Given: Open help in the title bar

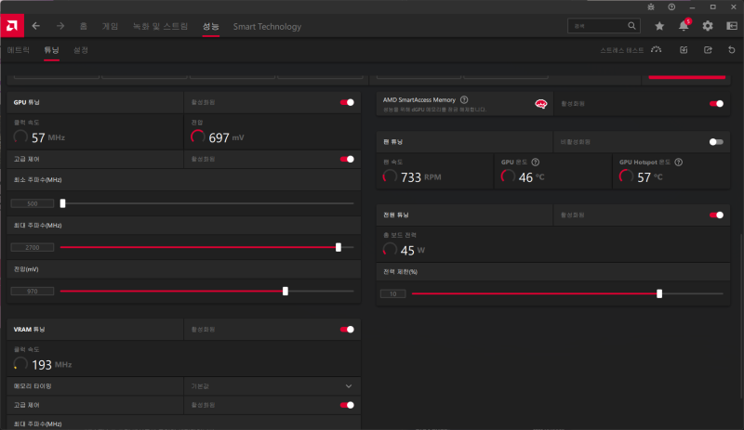Looking at the screenshot, I should point(671,7).
